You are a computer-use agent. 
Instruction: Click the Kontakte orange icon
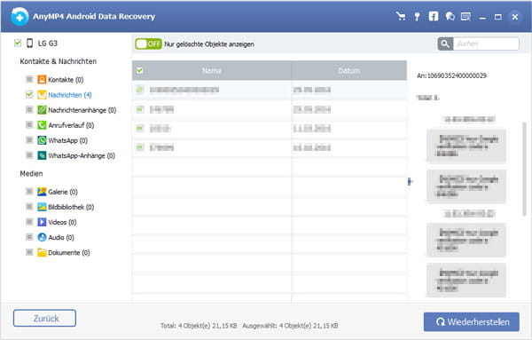click(x=42, y=80)
